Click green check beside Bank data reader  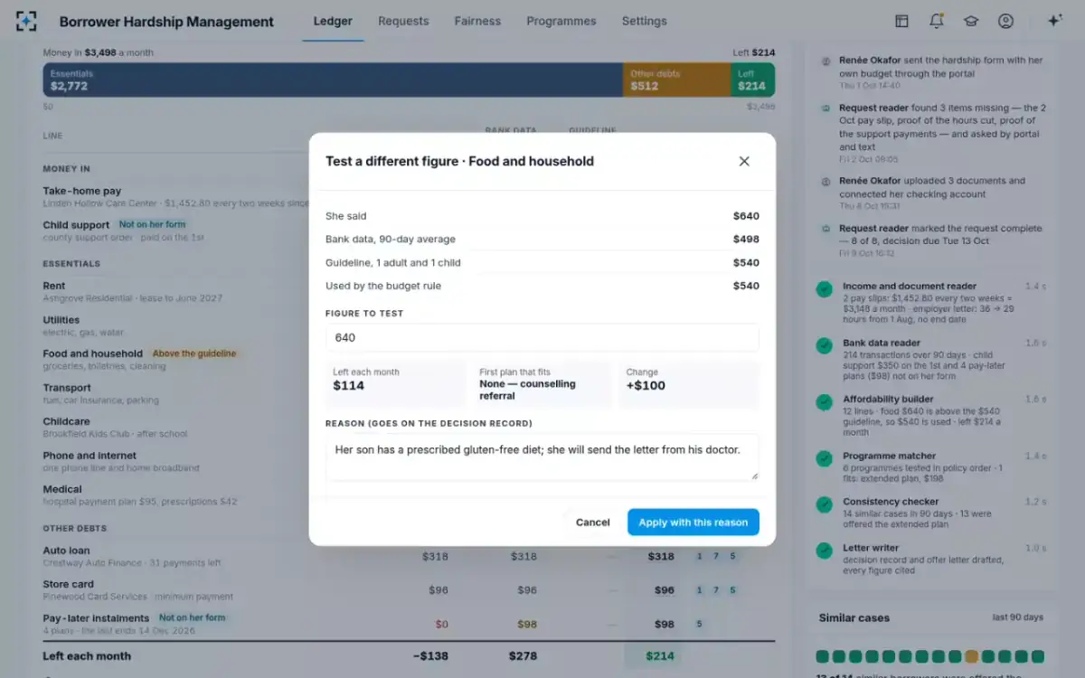[x=824, y=346]
